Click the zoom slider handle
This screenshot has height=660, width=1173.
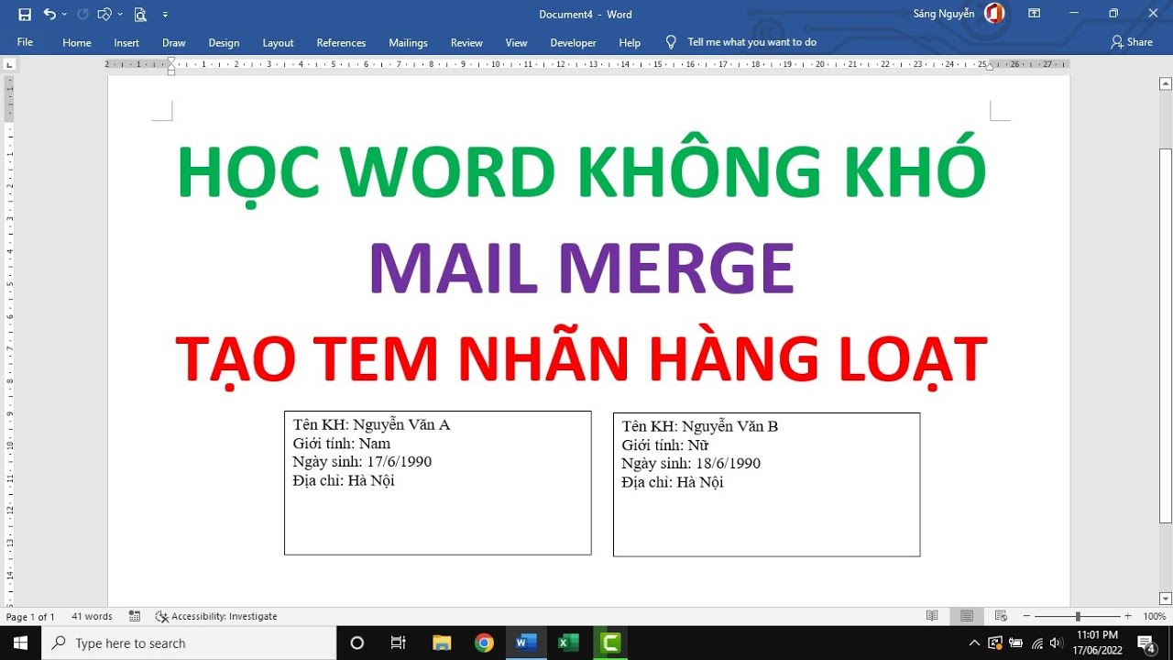[x=1078, y=616]
